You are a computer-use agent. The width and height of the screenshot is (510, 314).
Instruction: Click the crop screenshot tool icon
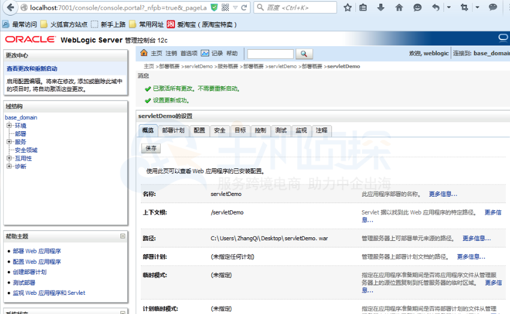(464, 7)
